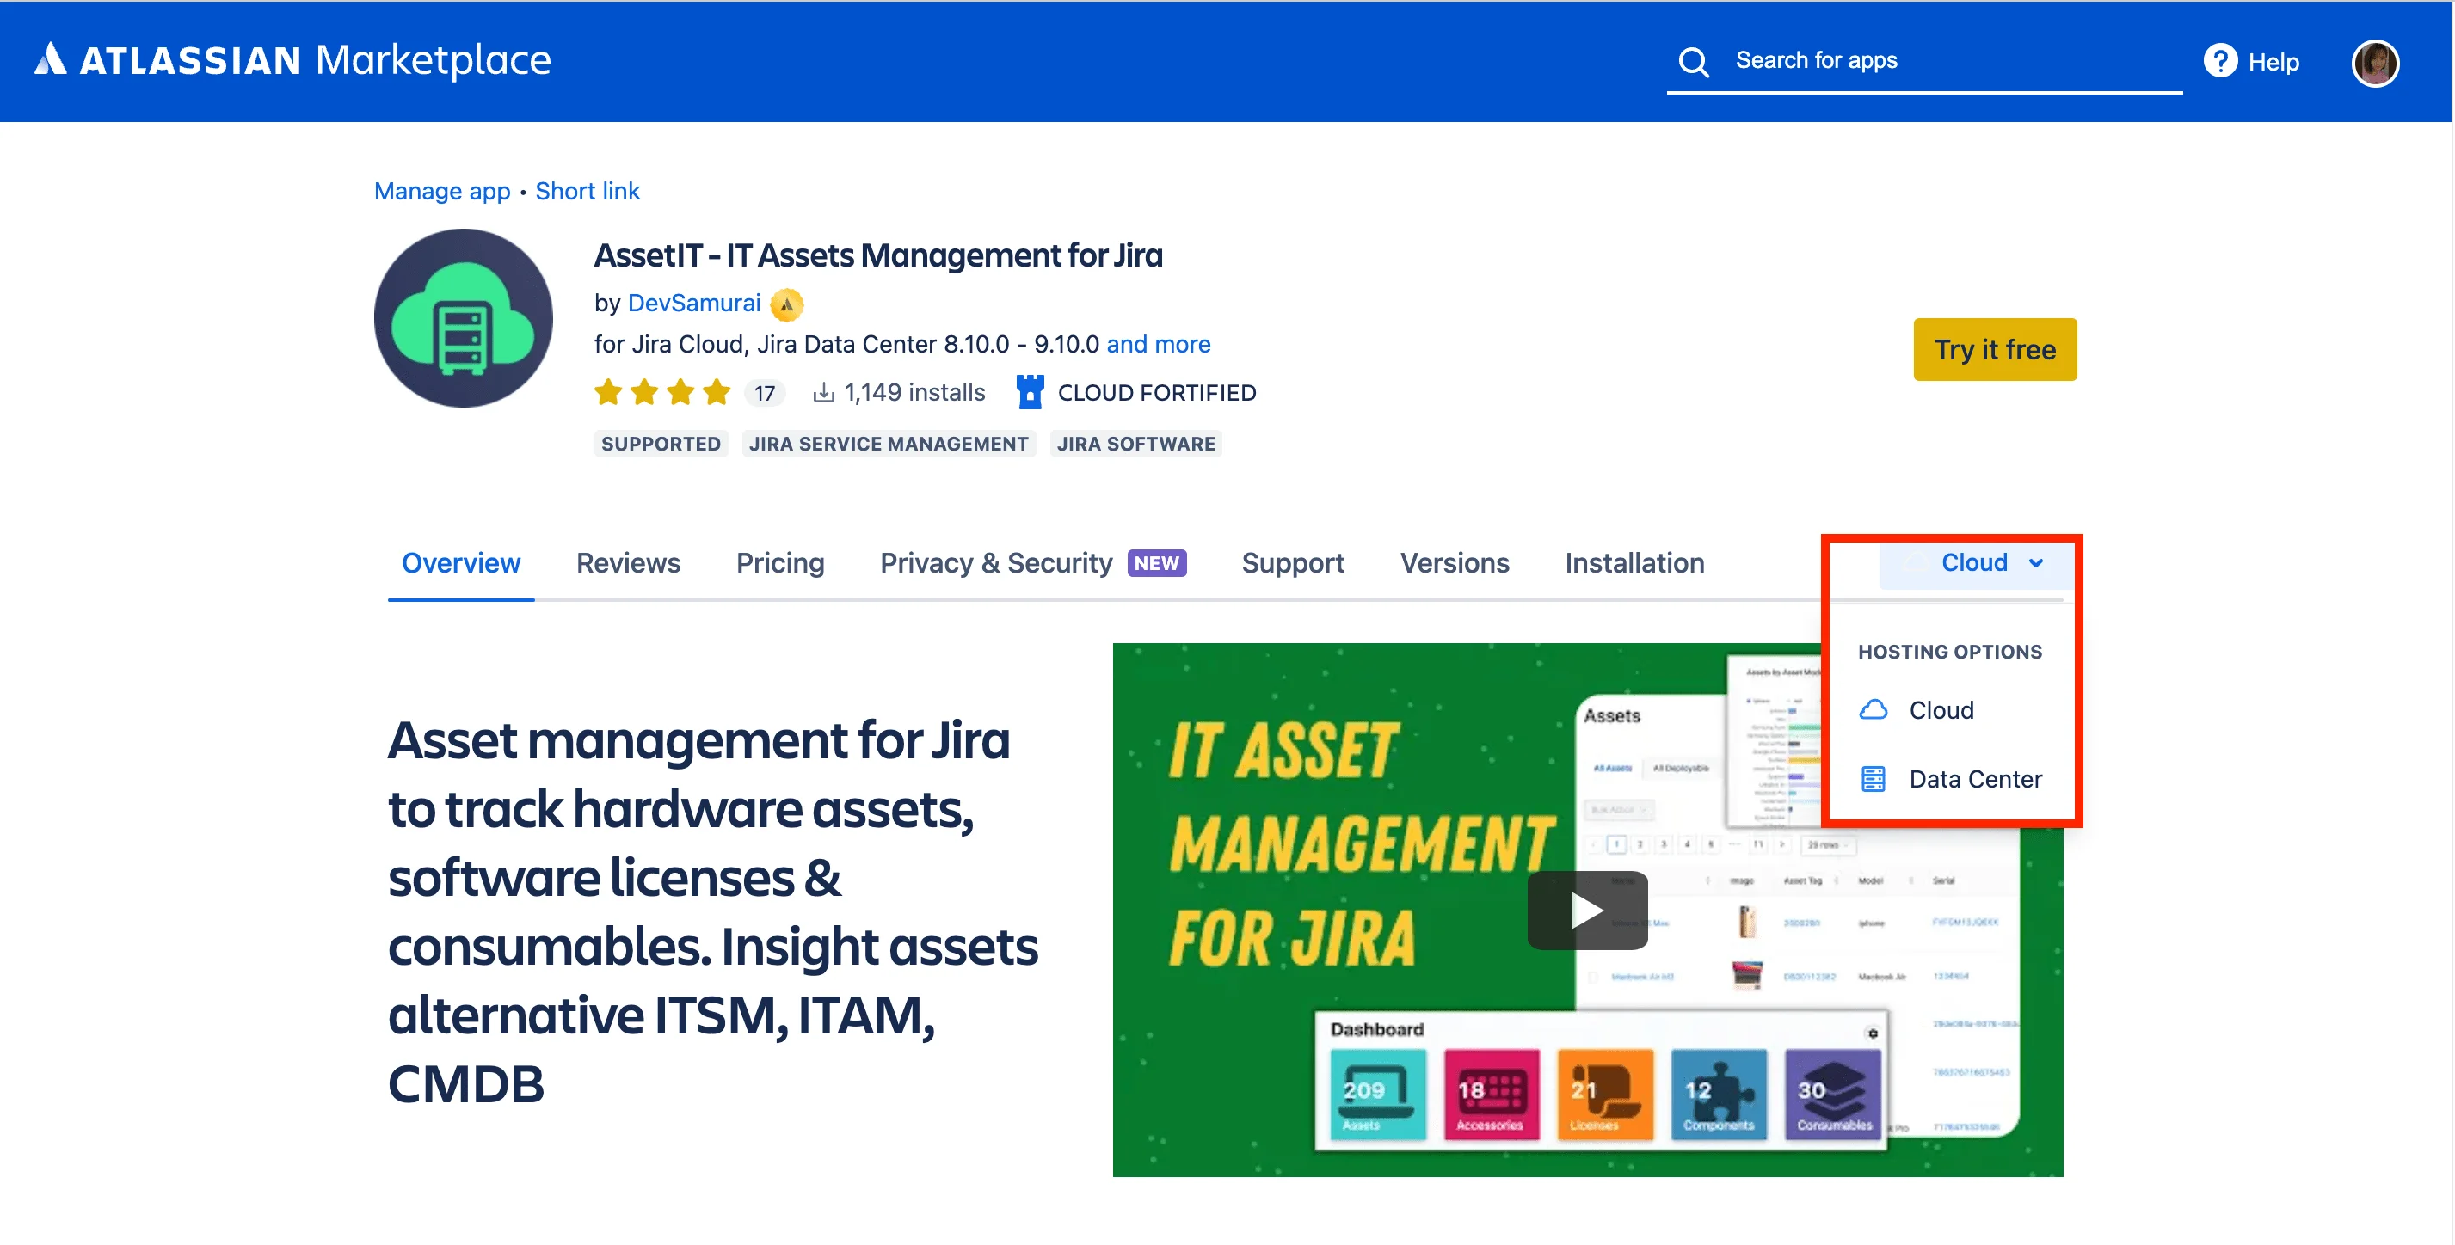This screenshot has width=2455, height=1245.
Task: Click the Help link text
Action: click(x=2273, y=62)
